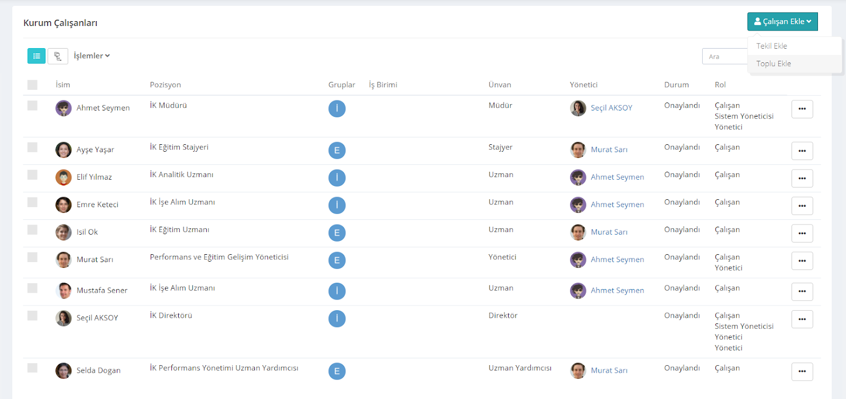Screen dimensions: 846x399
Task: Check the box for Ahmet Seymen
Action: tap(32, 106)
